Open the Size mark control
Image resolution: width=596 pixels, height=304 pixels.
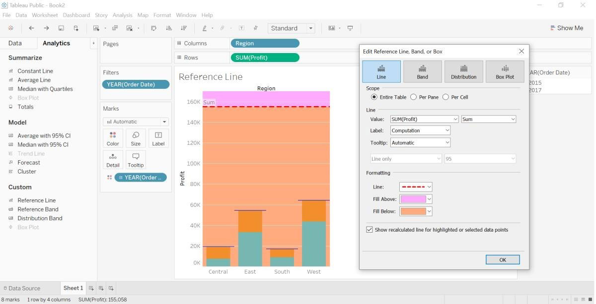coord(136,138)
